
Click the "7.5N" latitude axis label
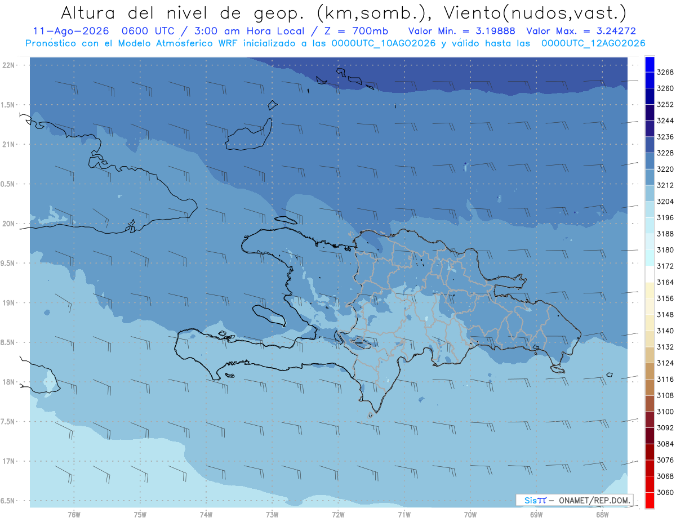pyautogui.click(x=8, y=421)
